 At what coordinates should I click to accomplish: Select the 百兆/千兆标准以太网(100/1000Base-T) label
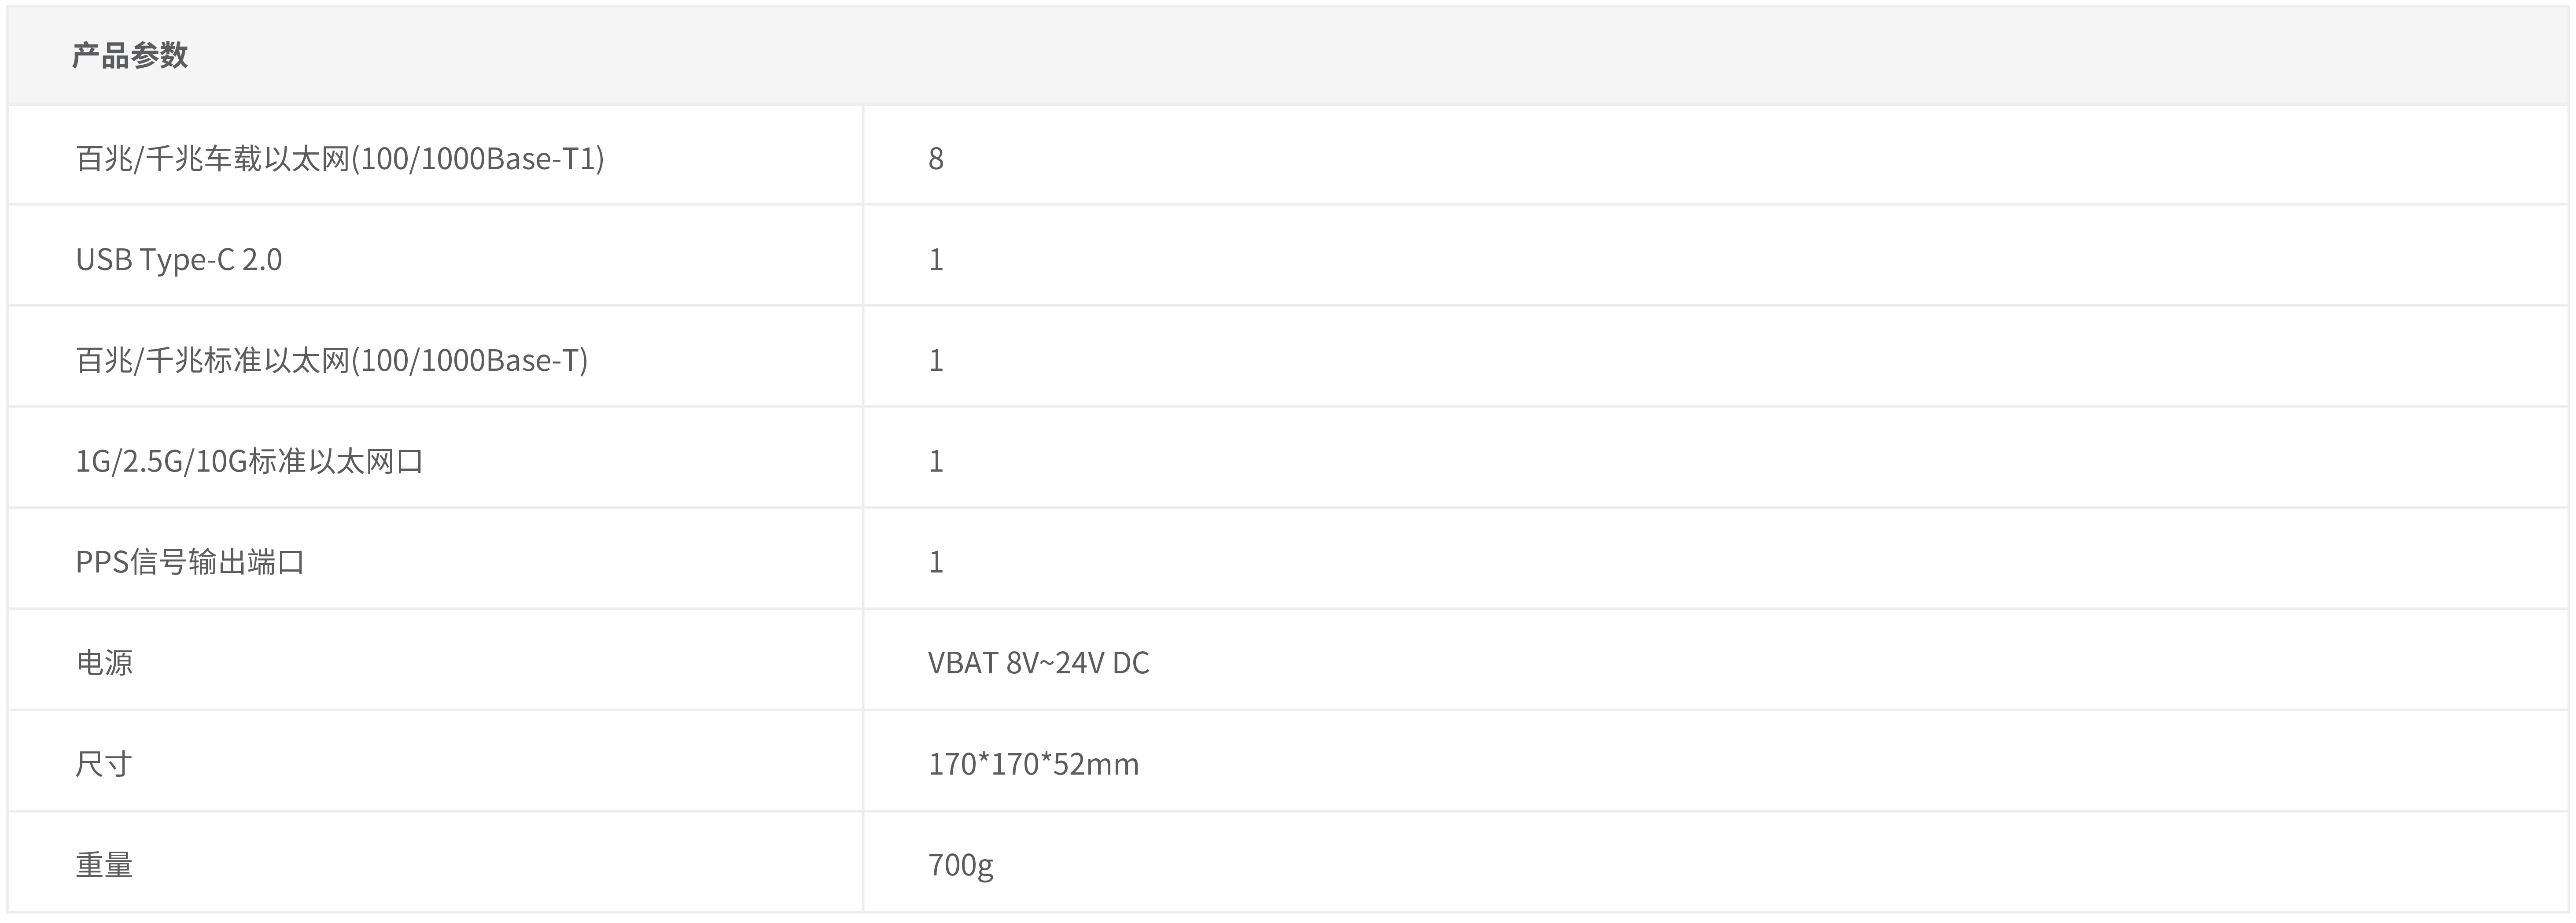[x=332, y=360]
